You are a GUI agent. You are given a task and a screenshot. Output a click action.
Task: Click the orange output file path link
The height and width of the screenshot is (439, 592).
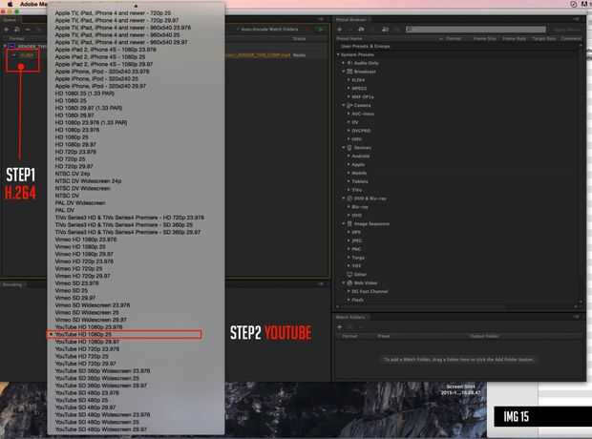257,55
